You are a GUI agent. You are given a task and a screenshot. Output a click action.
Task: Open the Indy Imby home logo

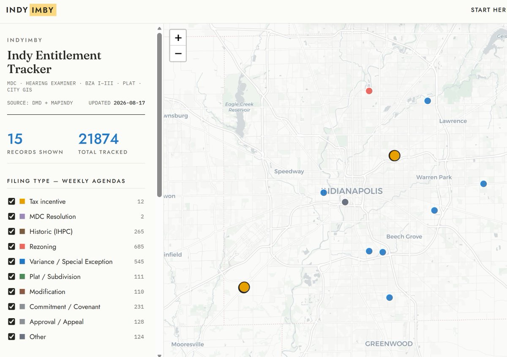tap(31, 10)
